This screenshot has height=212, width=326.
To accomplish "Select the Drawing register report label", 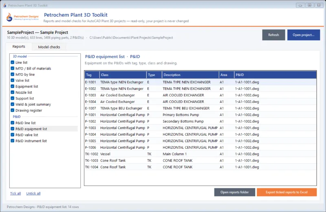I will pos(29,110).
